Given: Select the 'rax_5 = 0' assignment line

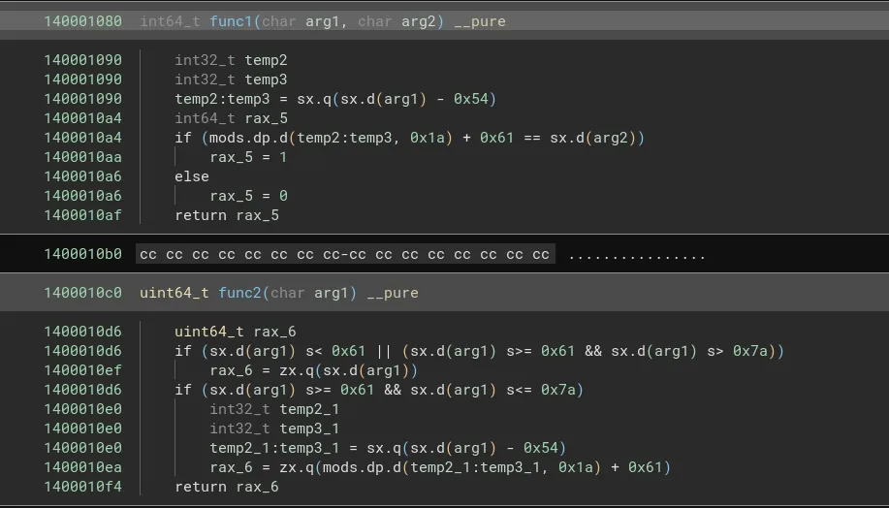Looking at the screenshot, I should pyautogui.click(x=248, y=196).
